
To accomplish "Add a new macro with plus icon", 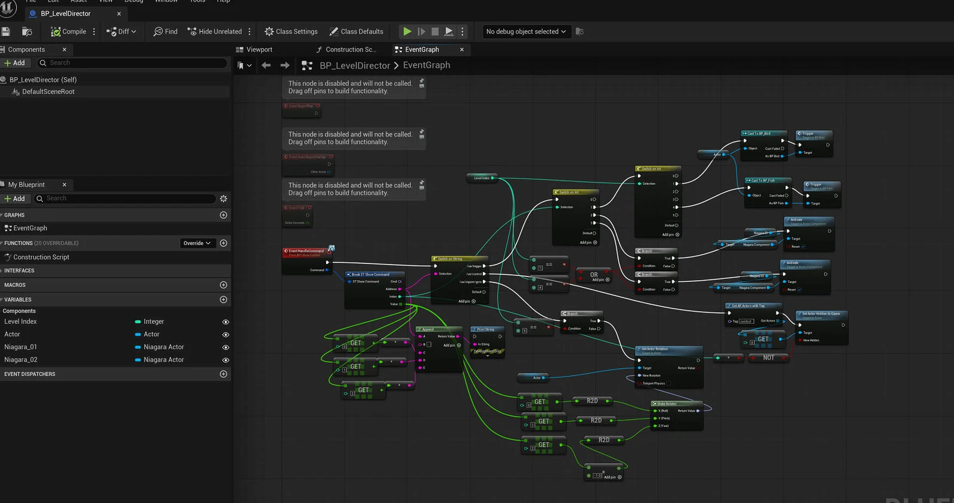I will tap(224, 285).
